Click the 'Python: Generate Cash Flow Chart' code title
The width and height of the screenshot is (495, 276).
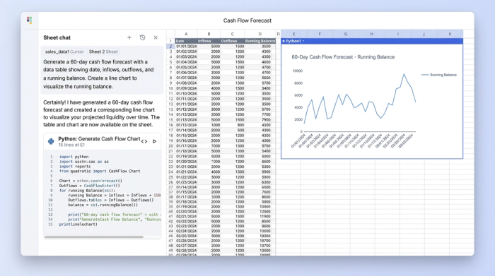[x=99, y=139]
